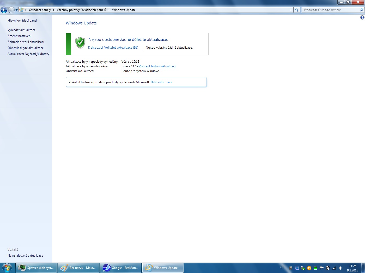The height and width of the screenshot is (273, 365).
Task: Select Obnovit skryté aktualizace
Action: (26, 48)
